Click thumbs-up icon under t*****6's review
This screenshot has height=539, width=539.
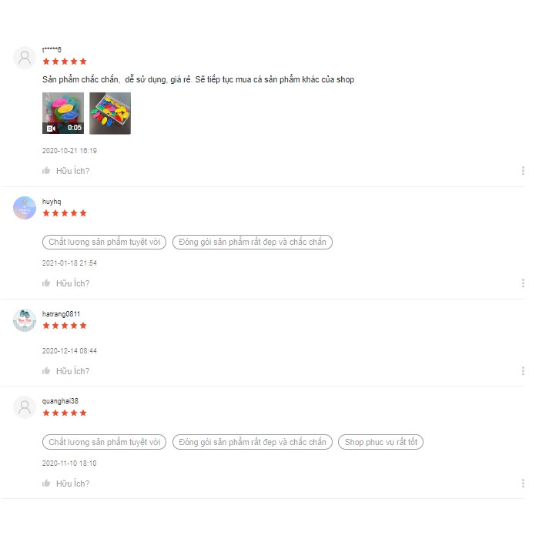click(x=46, y=171)
